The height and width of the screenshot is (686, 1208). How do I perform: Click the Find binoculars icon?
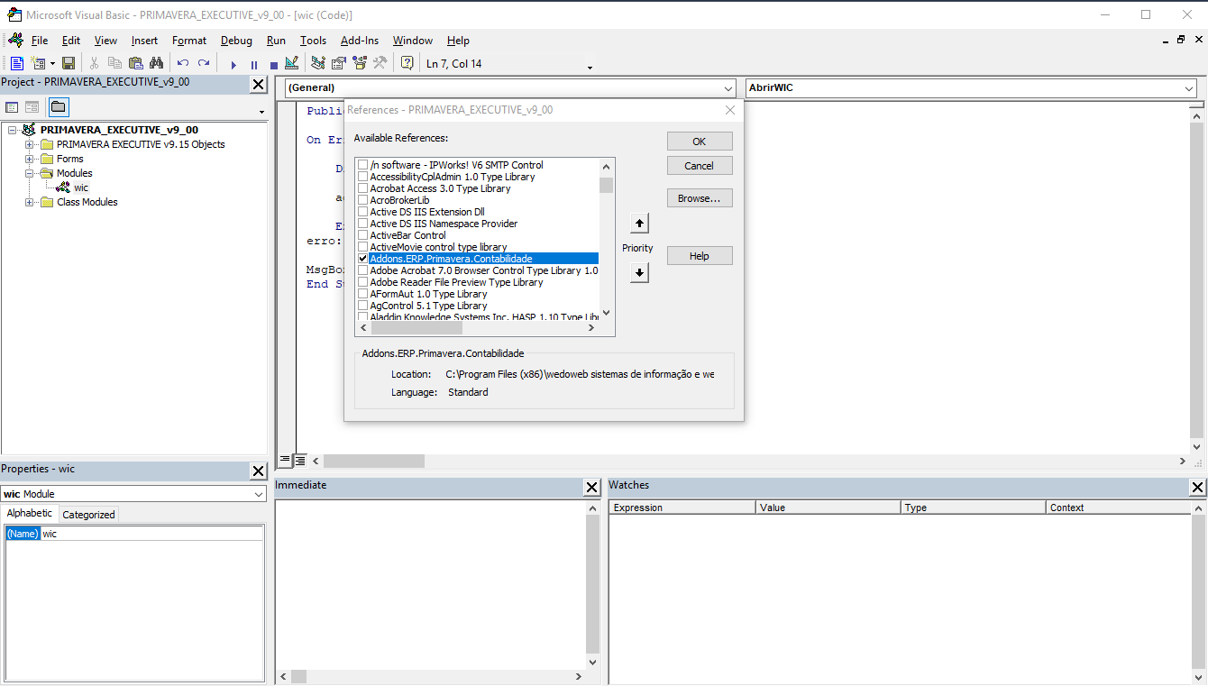[x=157, y=63]
